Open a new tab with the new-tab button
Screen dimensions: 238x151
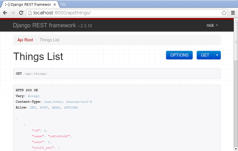[63, 4]
